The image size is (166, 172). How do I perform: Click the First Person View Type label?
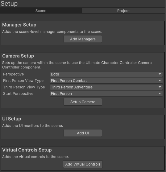tap(23, 81)
